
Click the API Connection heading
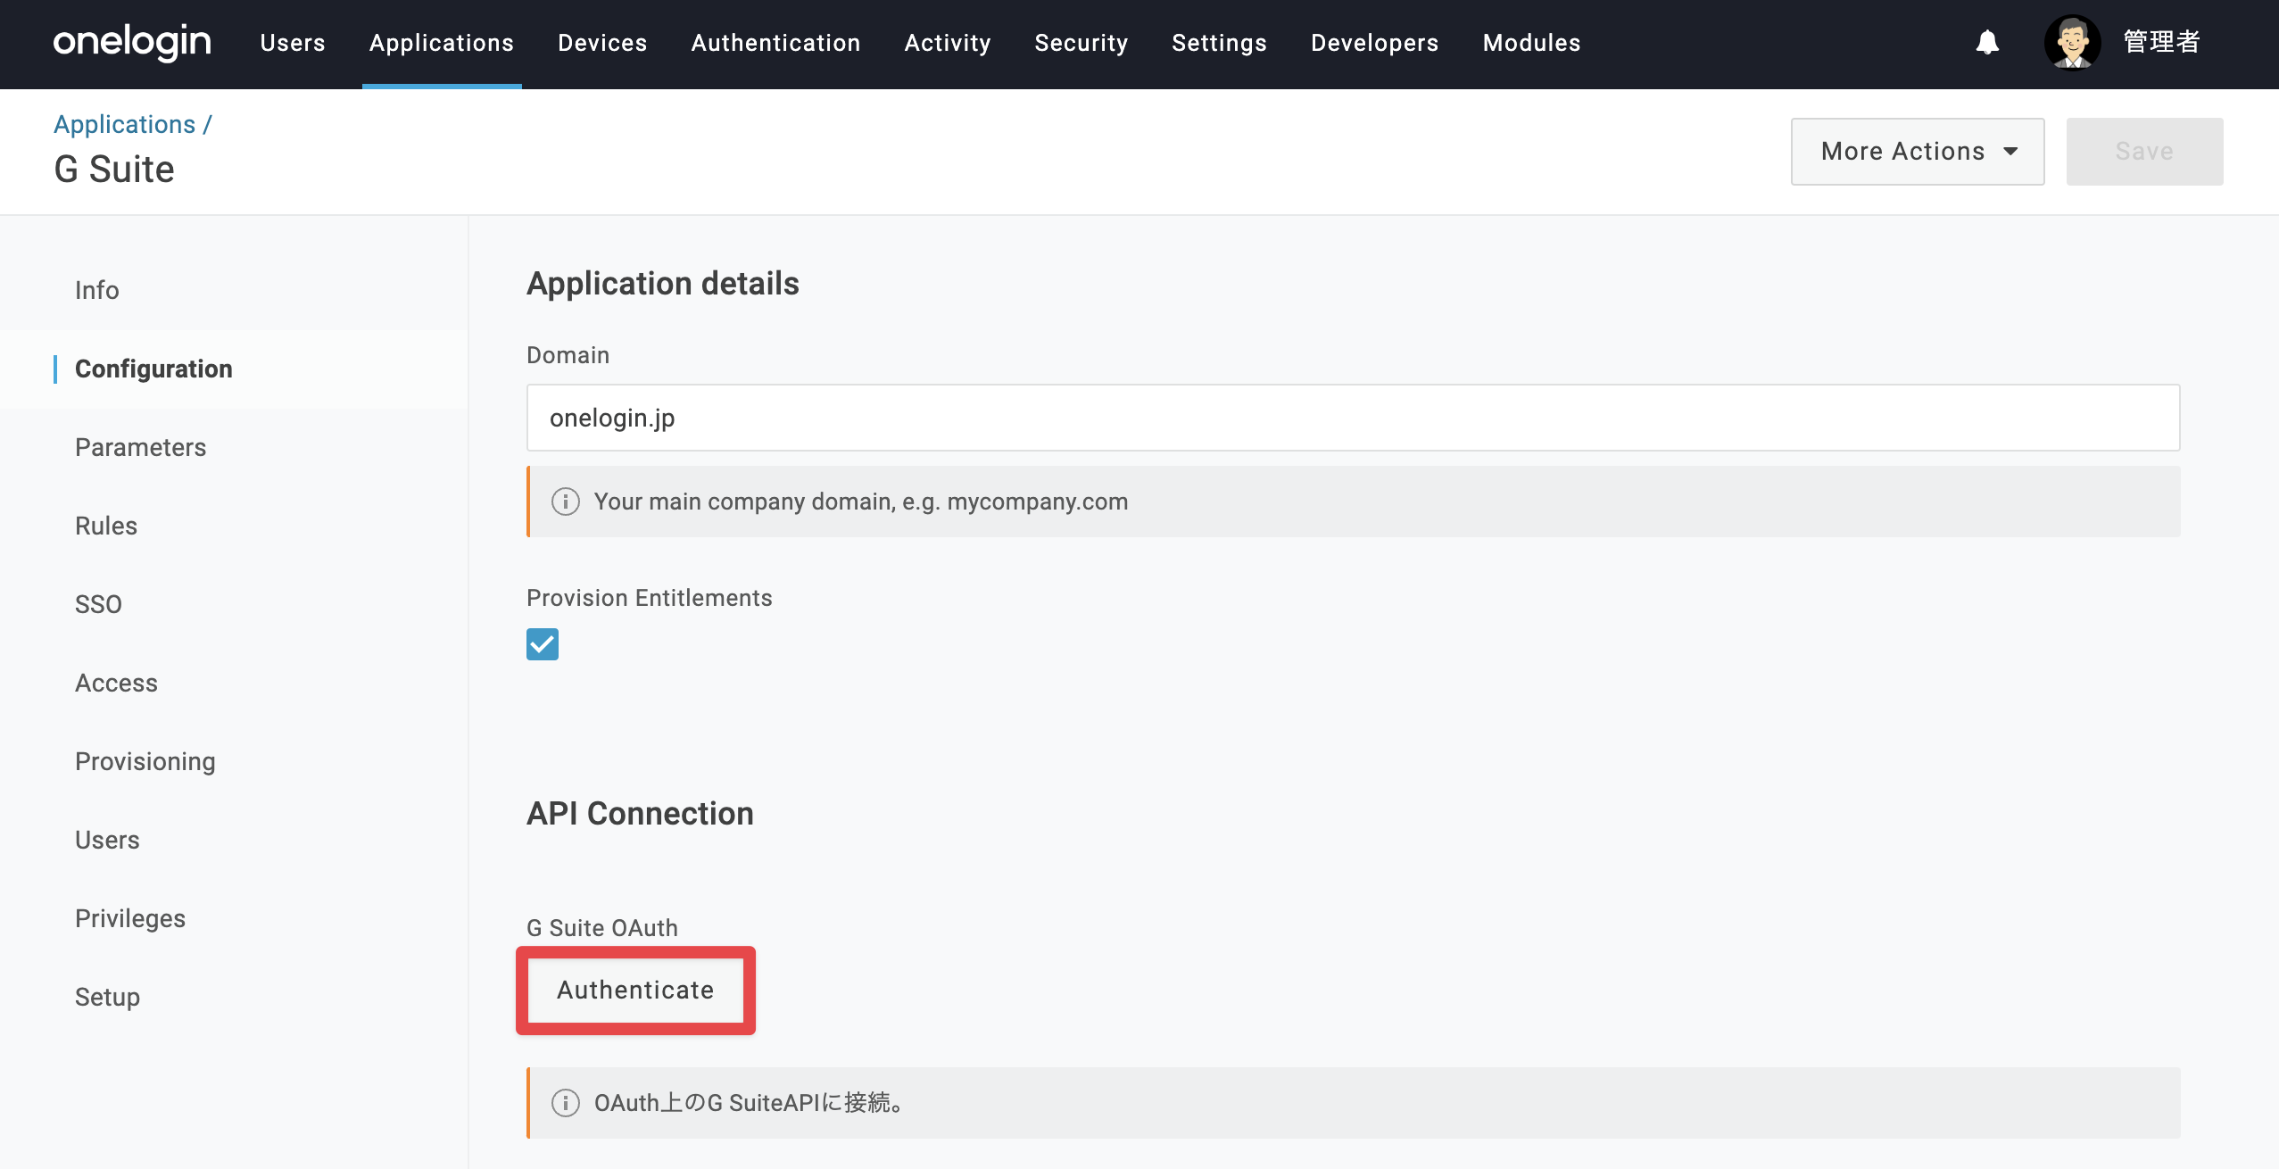point(640,814)
